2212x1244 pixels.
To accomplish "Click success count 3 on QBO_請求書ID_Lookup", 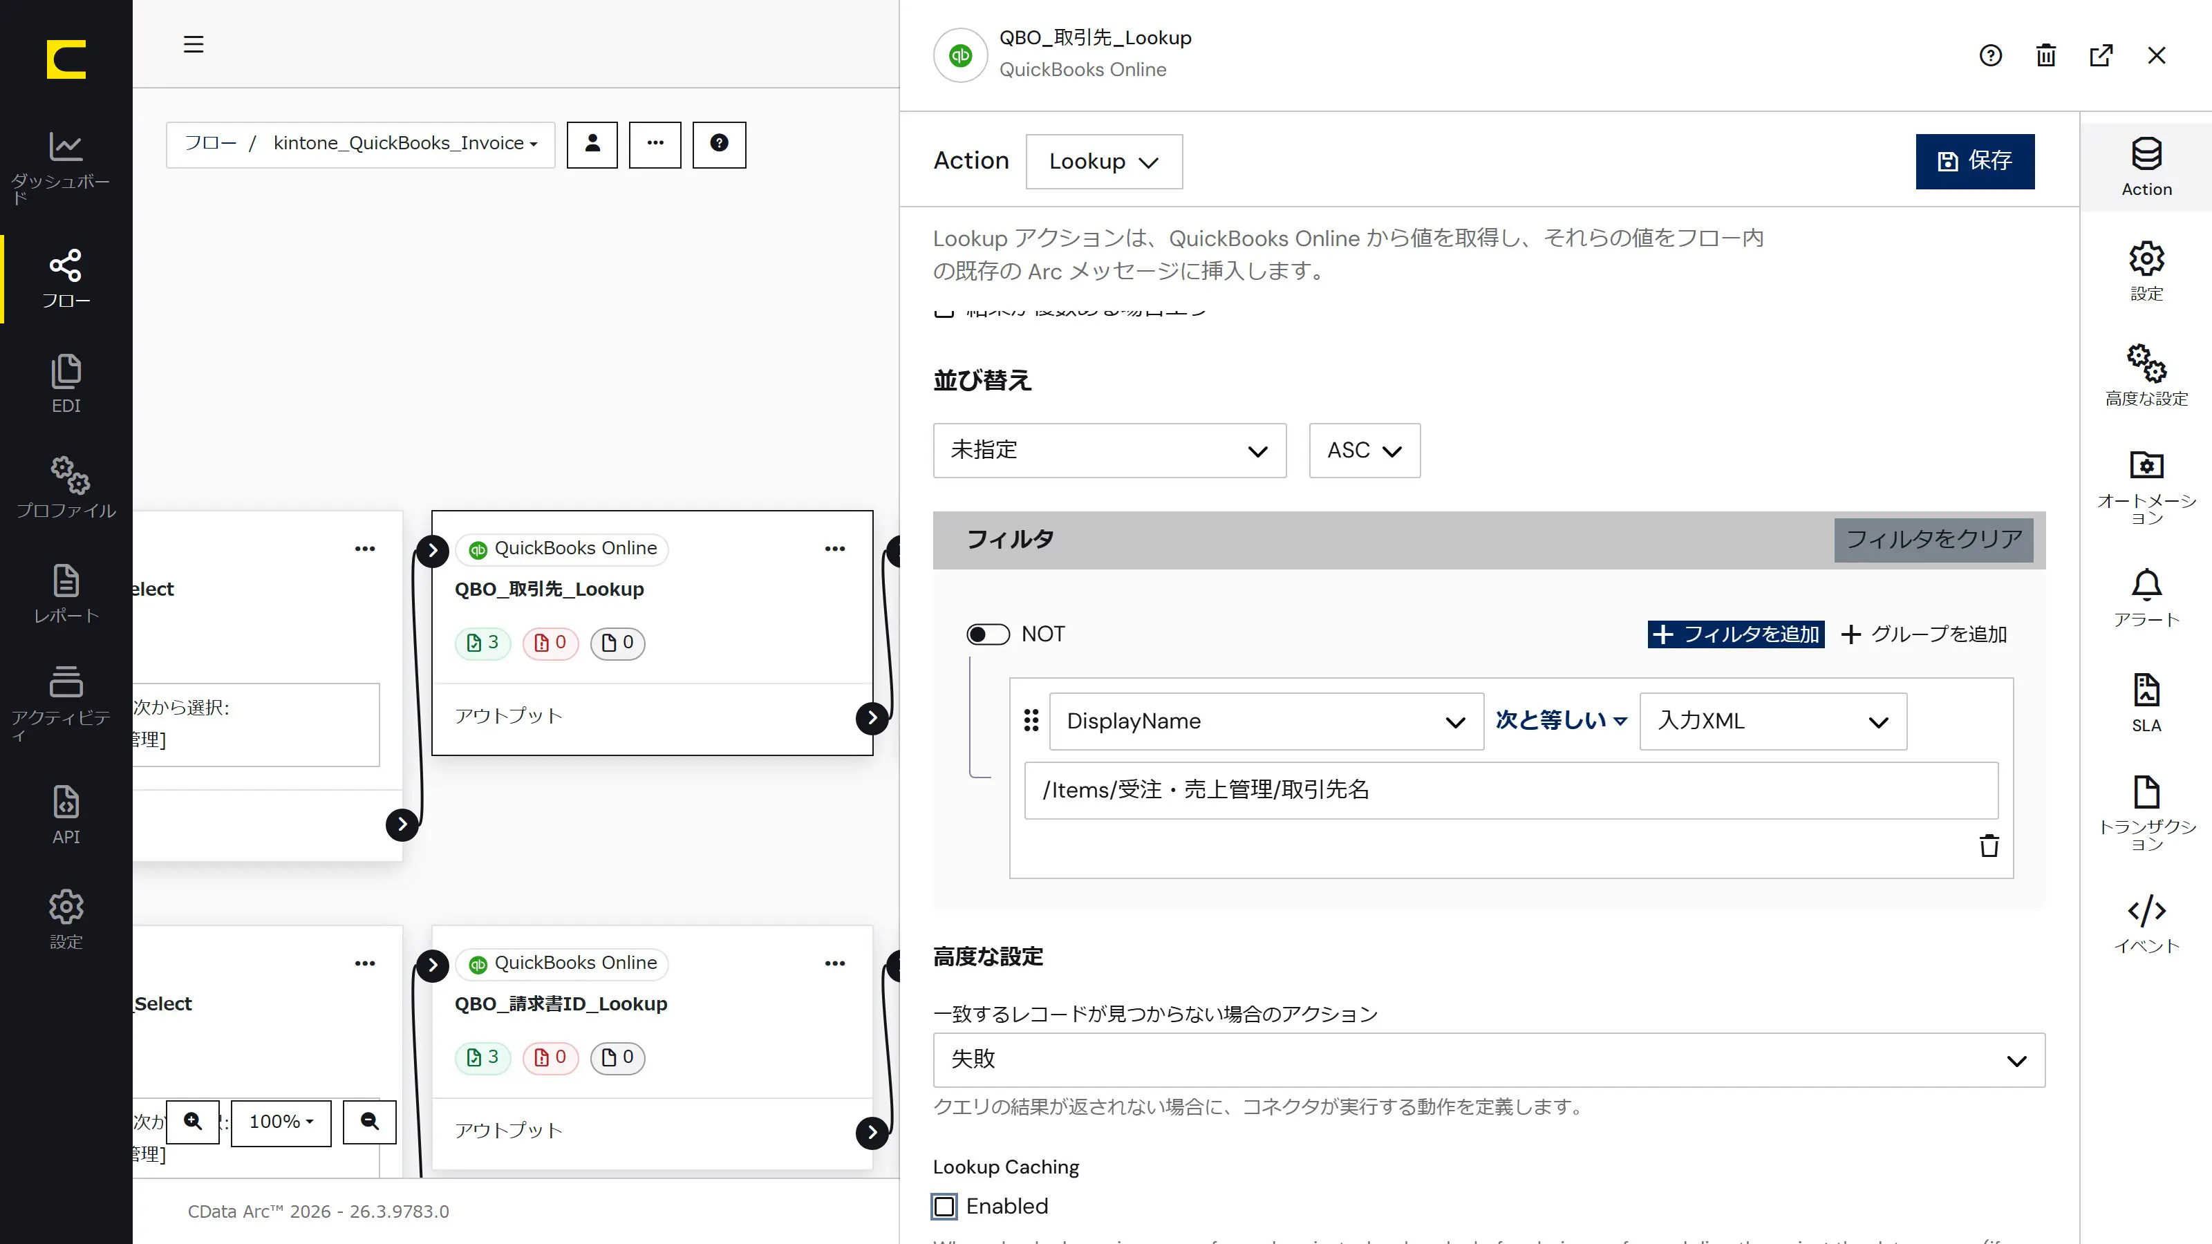I will coord(482,1057).
